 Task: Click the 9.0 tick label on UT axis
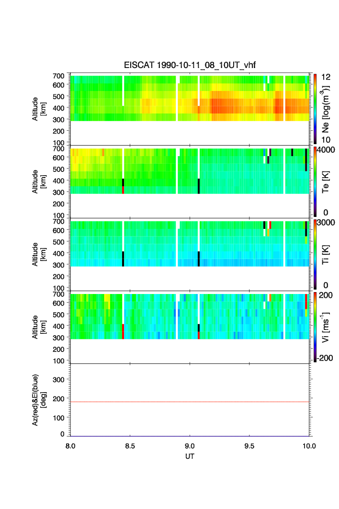pos(190,446)
